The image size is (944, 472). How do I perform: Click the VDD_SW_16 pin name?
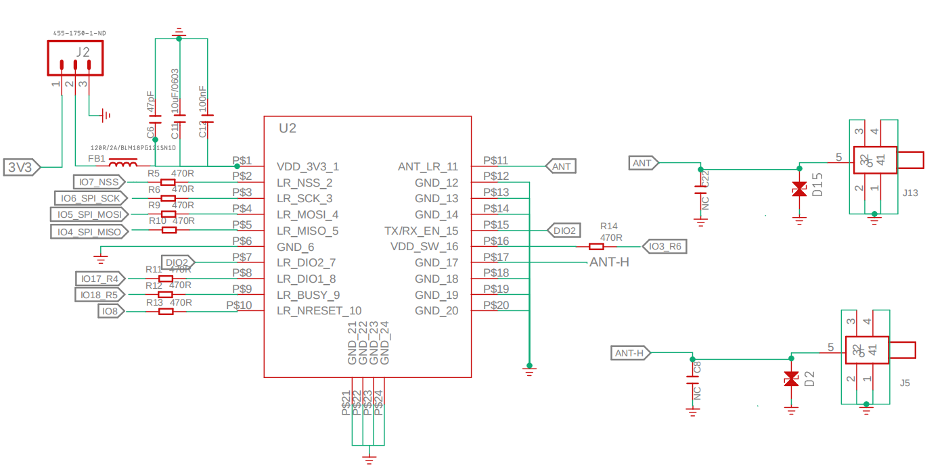tap(424, 247)
